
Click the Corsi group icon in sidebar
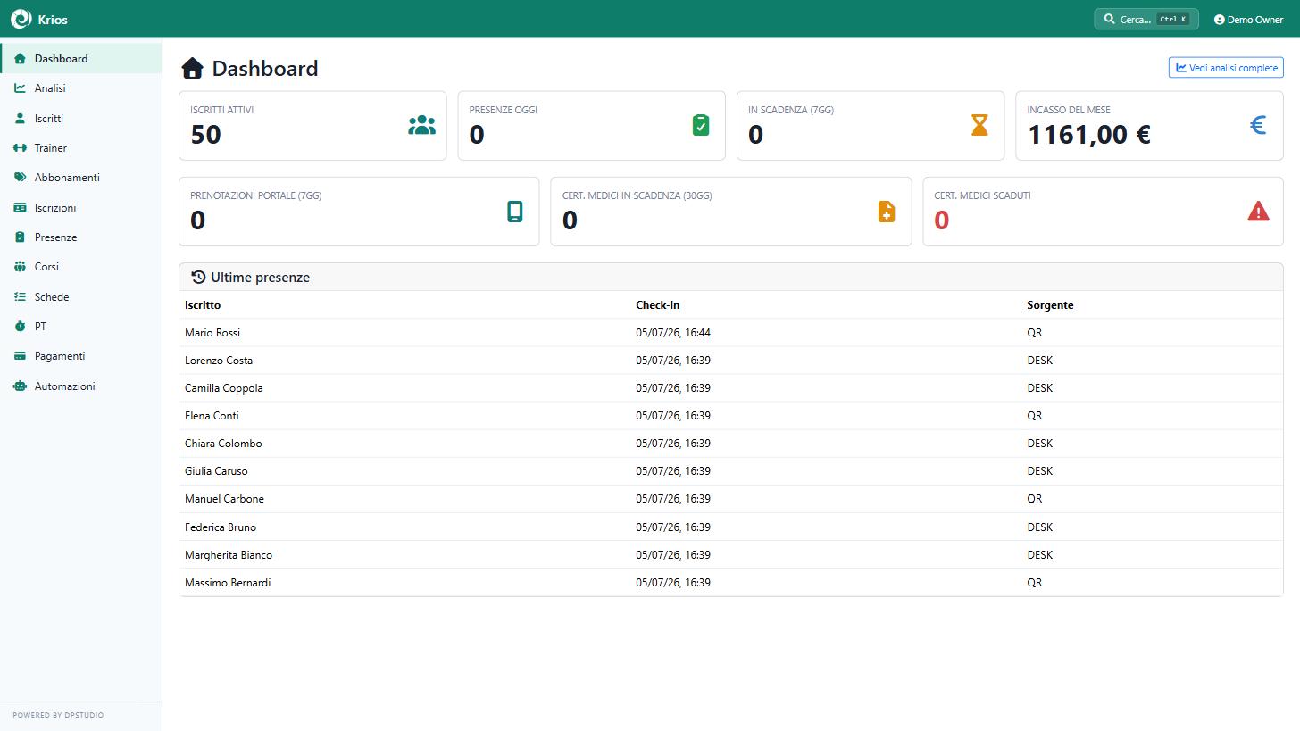(20, 267)
